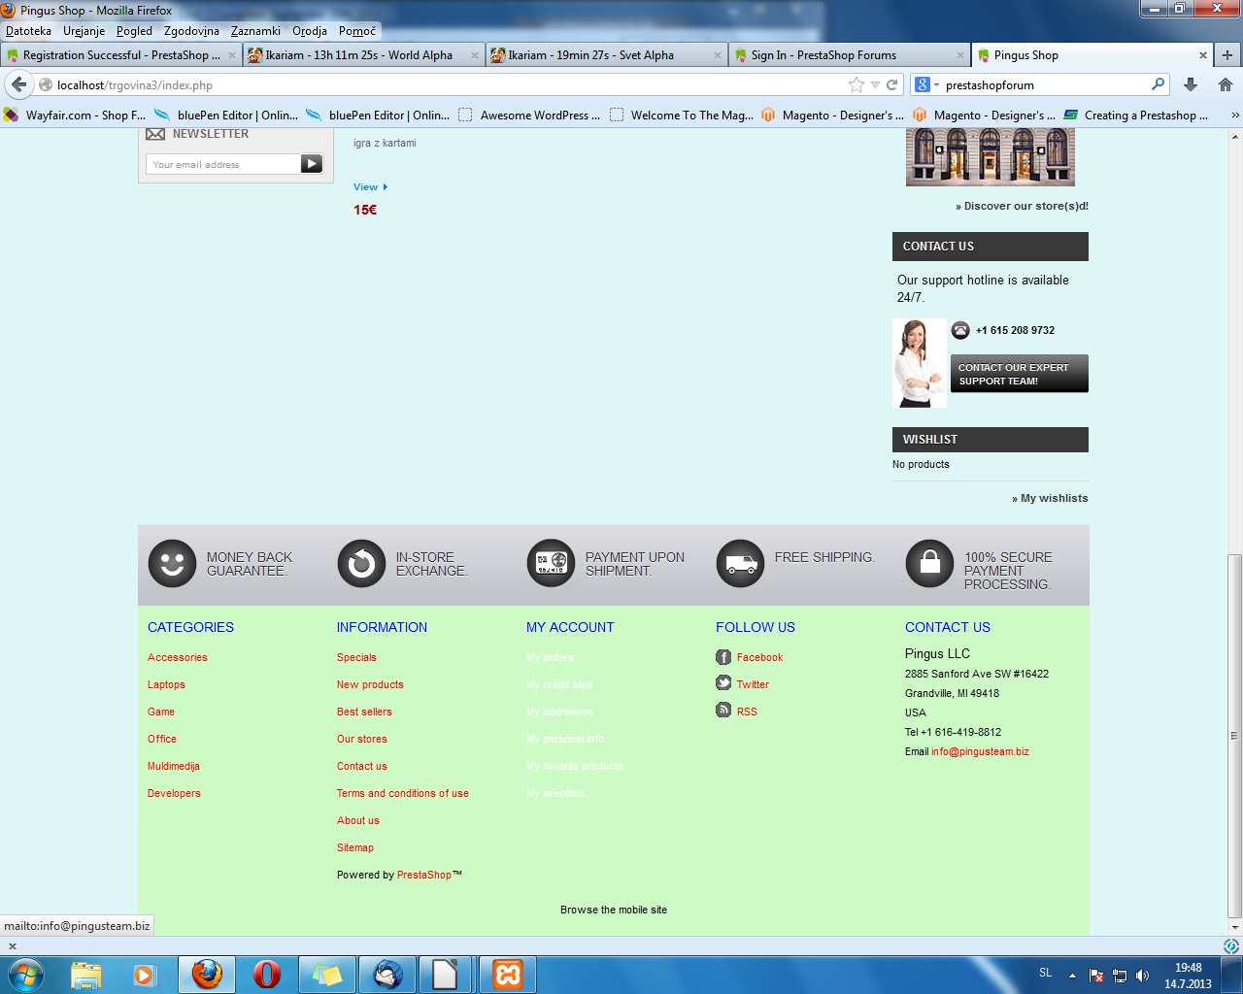The image size is (1243, 994).
Task: Click the Money Back Guarantee smiley icon
Action: [x=172, y=563]
